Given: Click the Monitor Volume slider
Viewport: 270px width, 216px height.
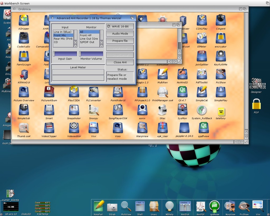Looking at the screenshot, I should [x=91, y=54].
